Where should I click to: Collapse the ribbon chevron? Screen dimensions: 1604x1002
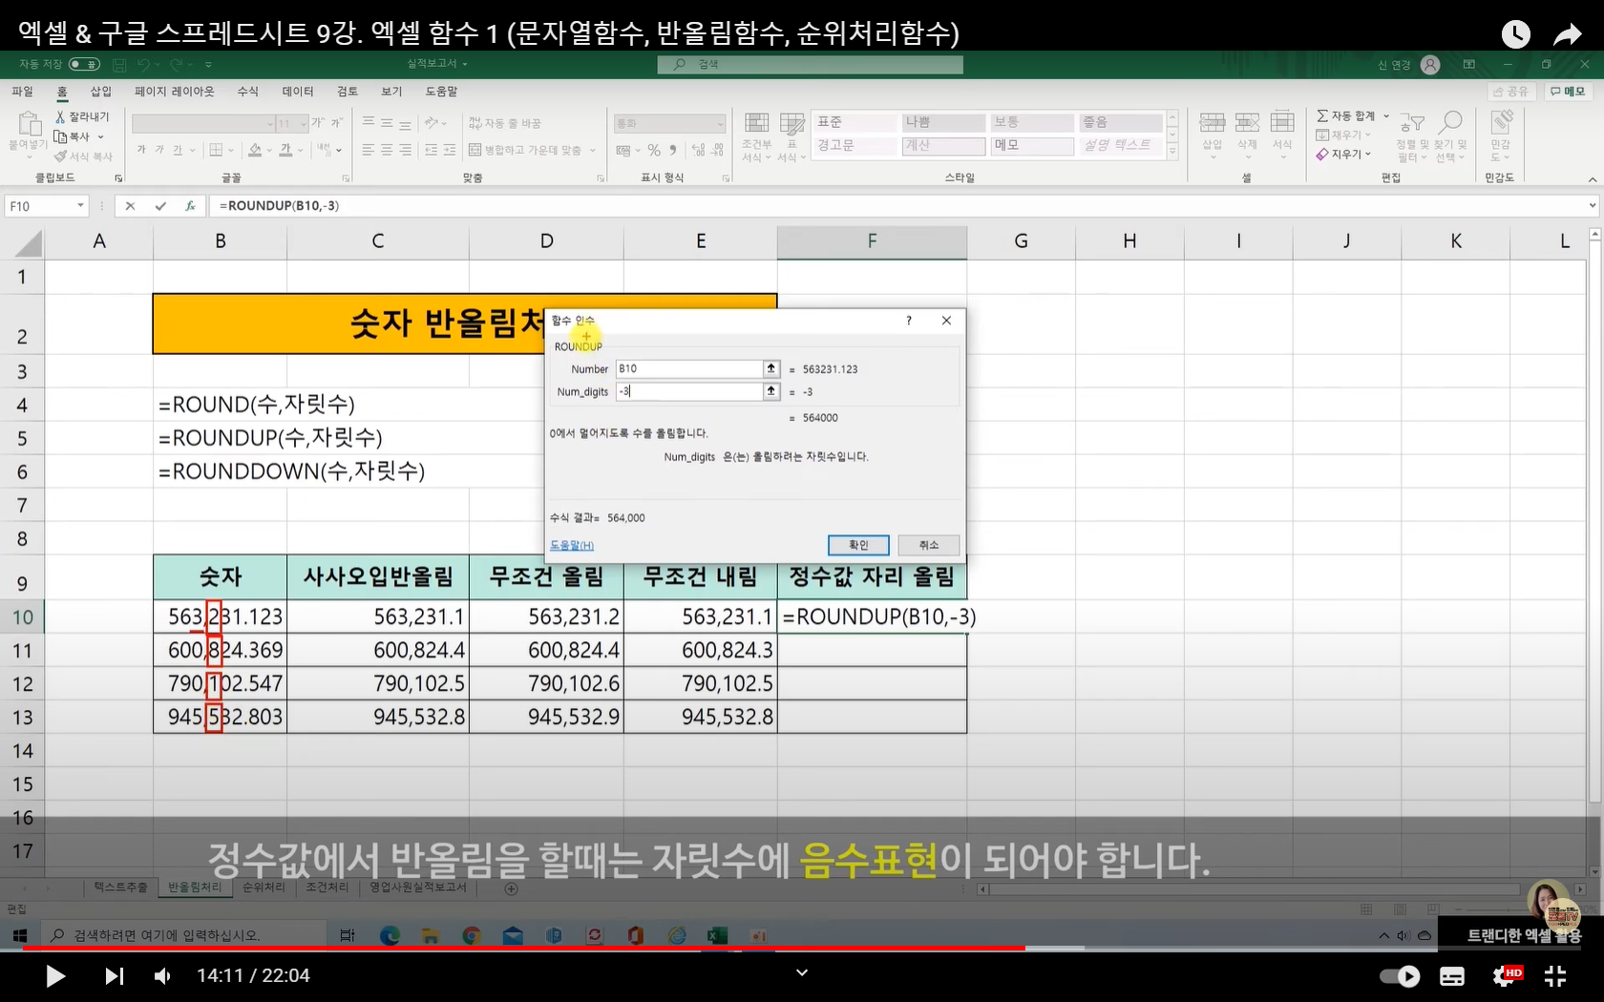point(1592,179)
